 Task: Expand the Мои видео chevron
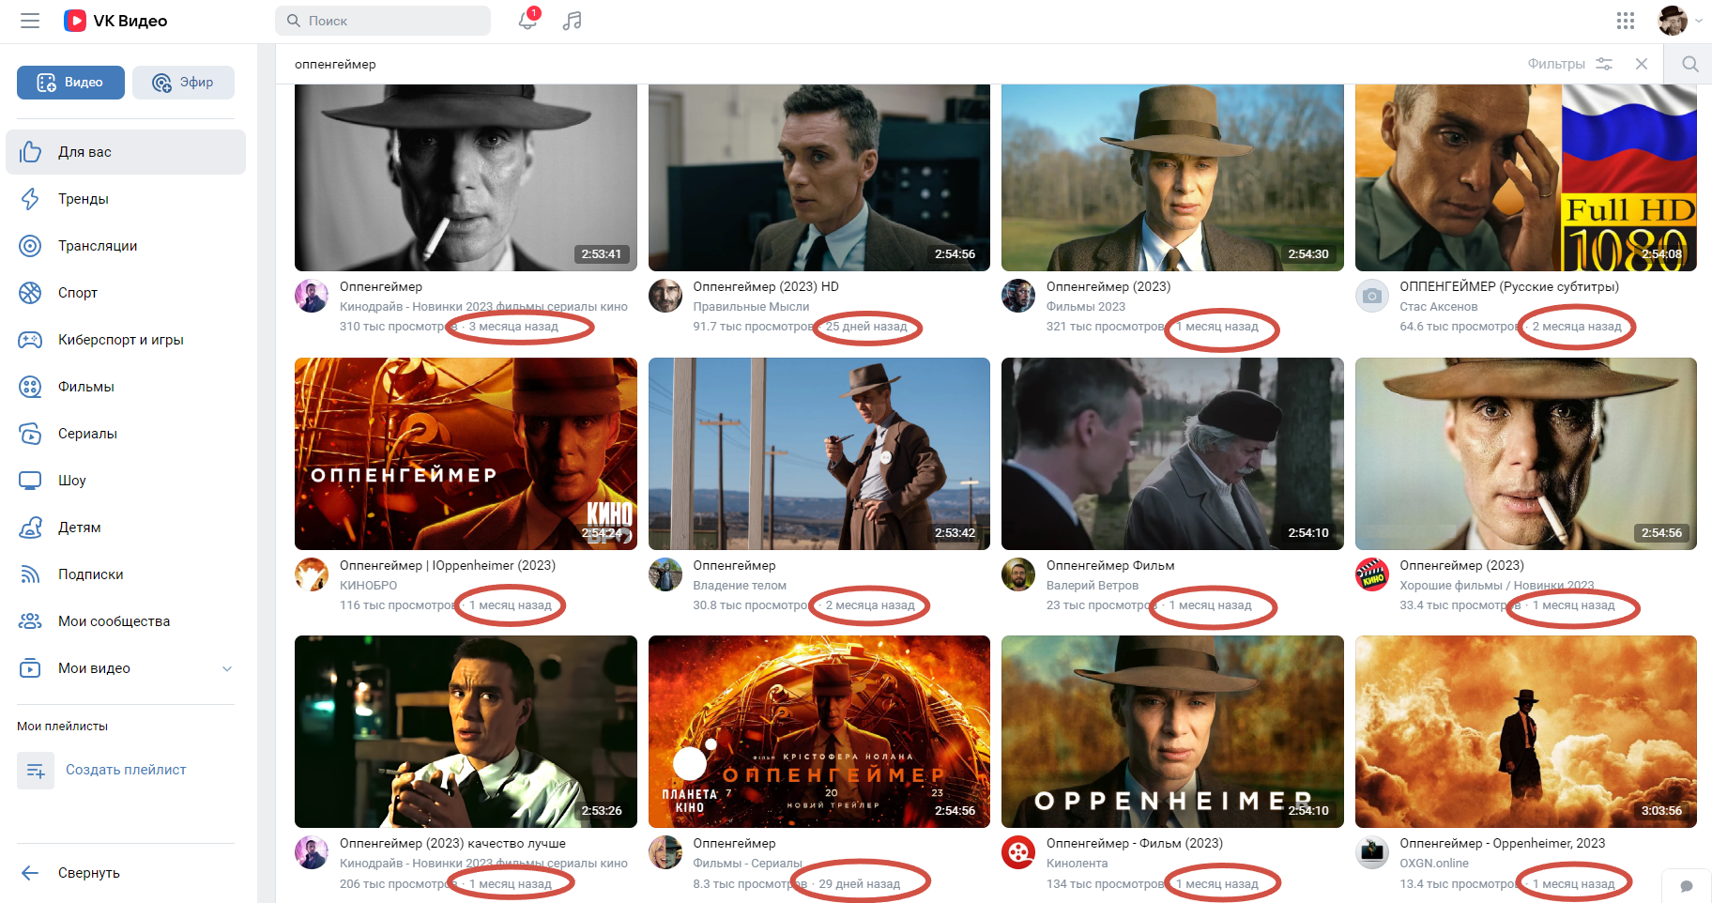point(227,668)
